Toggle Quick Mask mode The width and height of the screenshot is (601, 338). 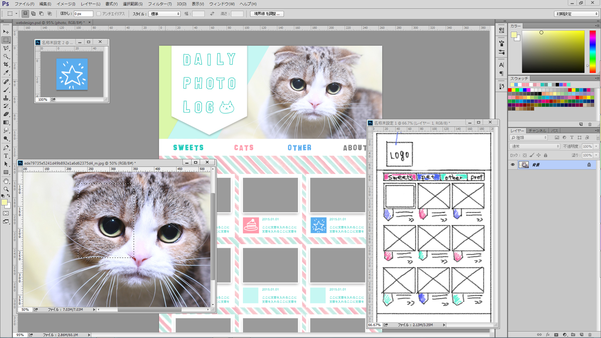pyautogui.click(x=6, y=213)
